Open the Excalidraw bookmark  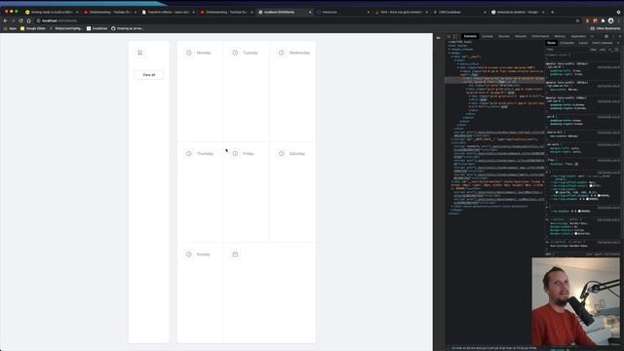pos(97,28)
